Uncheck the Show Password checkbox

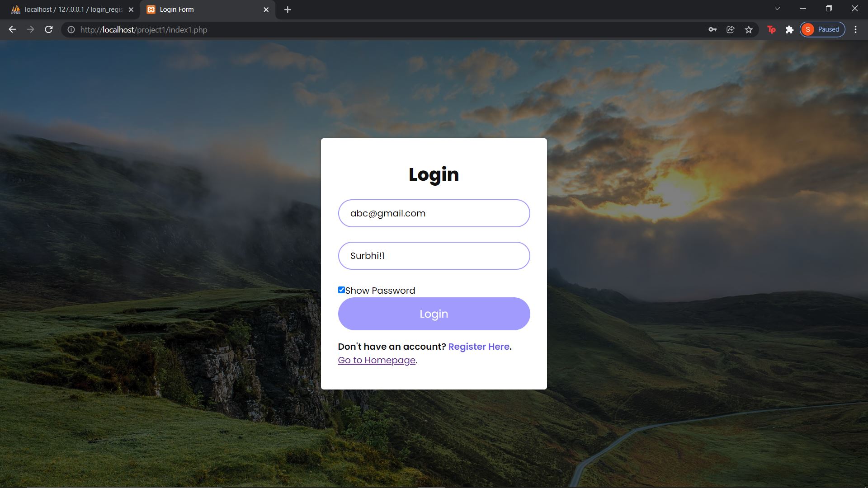click(x=341, y=290)
